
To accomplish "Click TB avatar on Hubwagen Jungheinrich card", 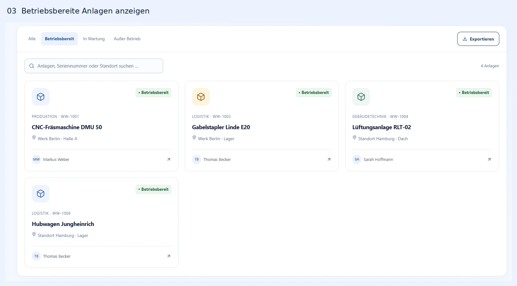I will click(x=37, y=256).
